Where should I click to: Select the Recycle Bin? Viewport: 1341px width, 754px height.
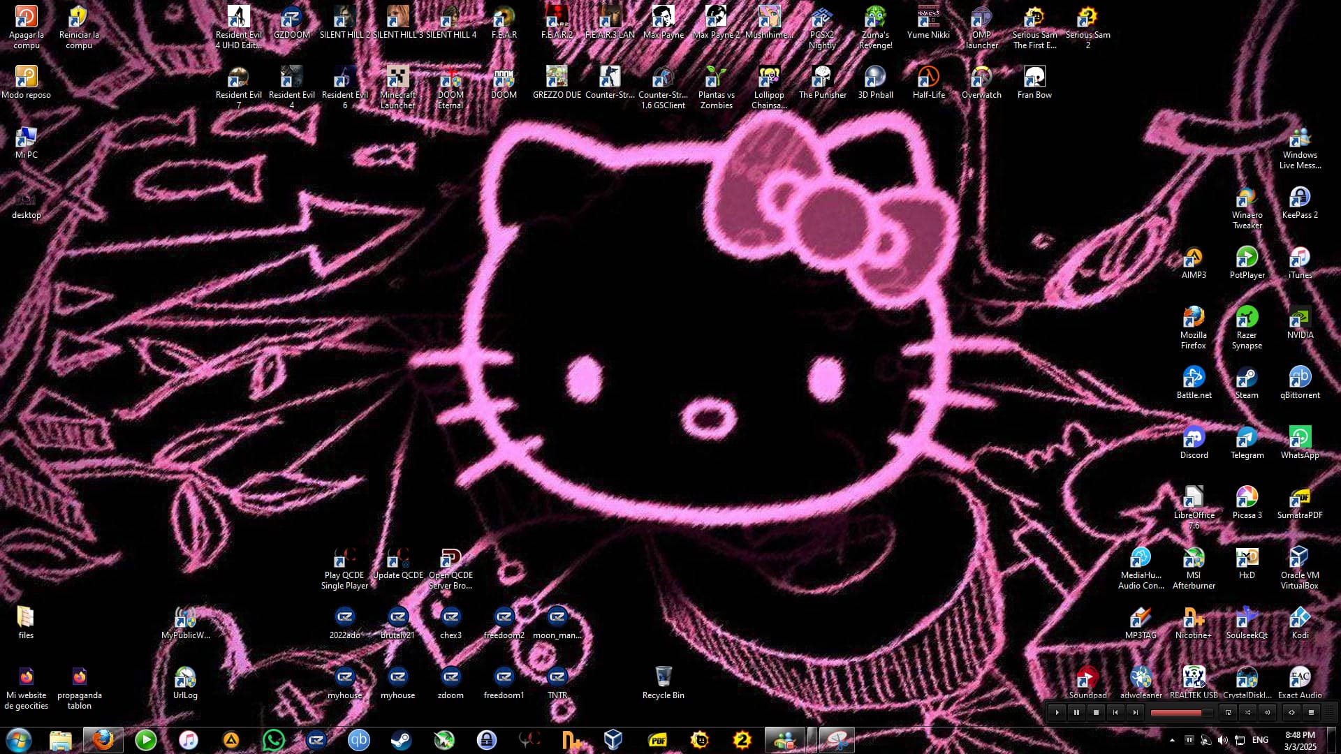663,683
